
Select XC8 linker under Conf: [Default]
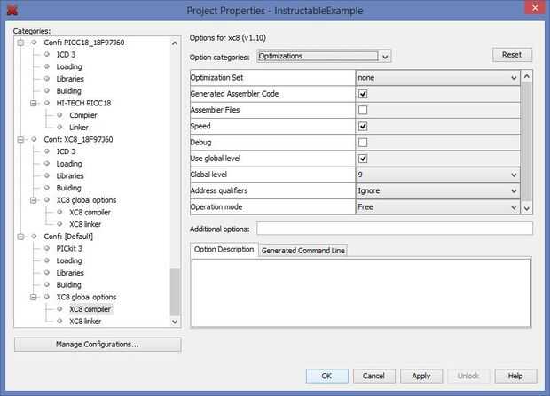tap(86, 321)
